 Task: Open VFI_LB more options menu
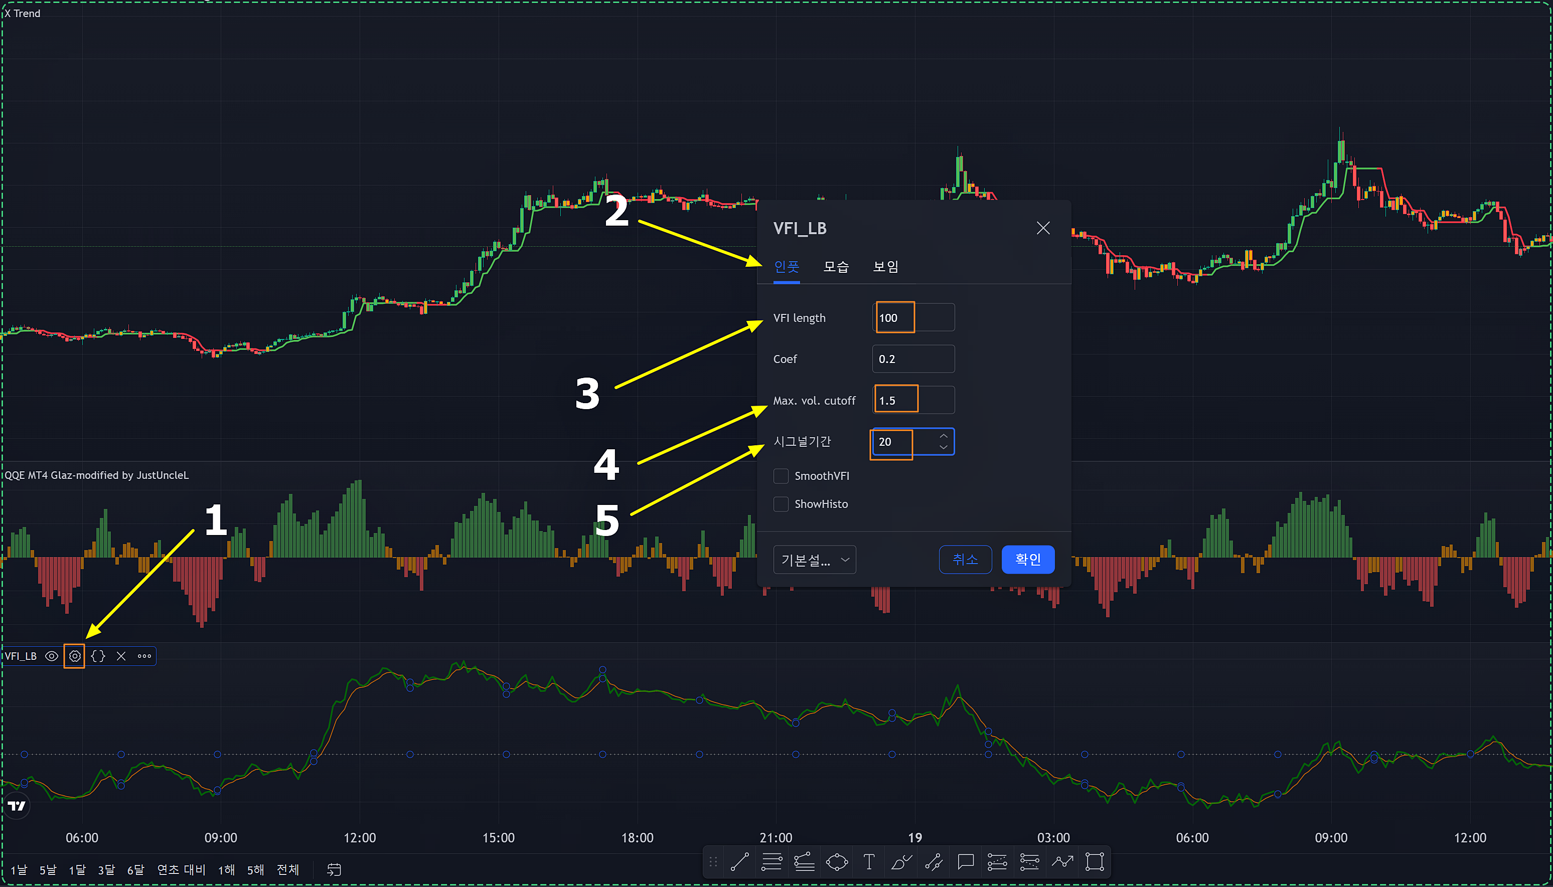pos(144,656)
